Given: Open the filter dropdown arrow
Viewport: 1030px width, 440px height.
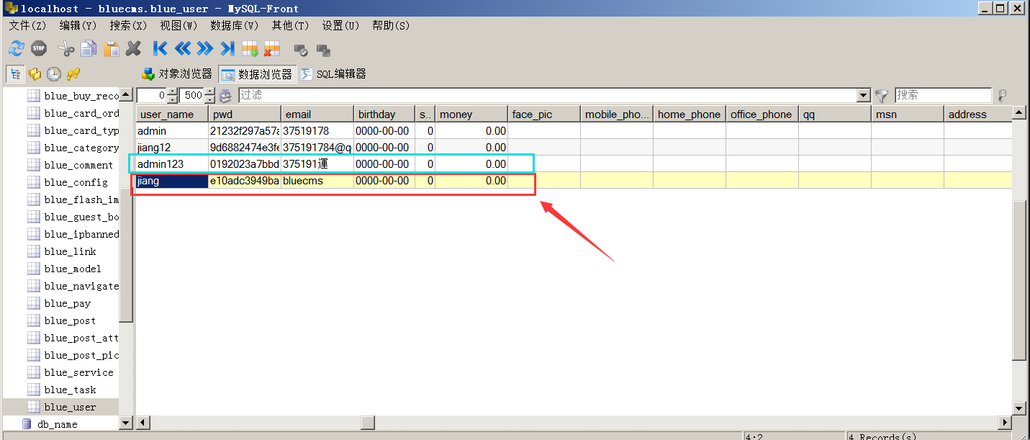Looking at the screenshot, I should [x=864, y=95].
